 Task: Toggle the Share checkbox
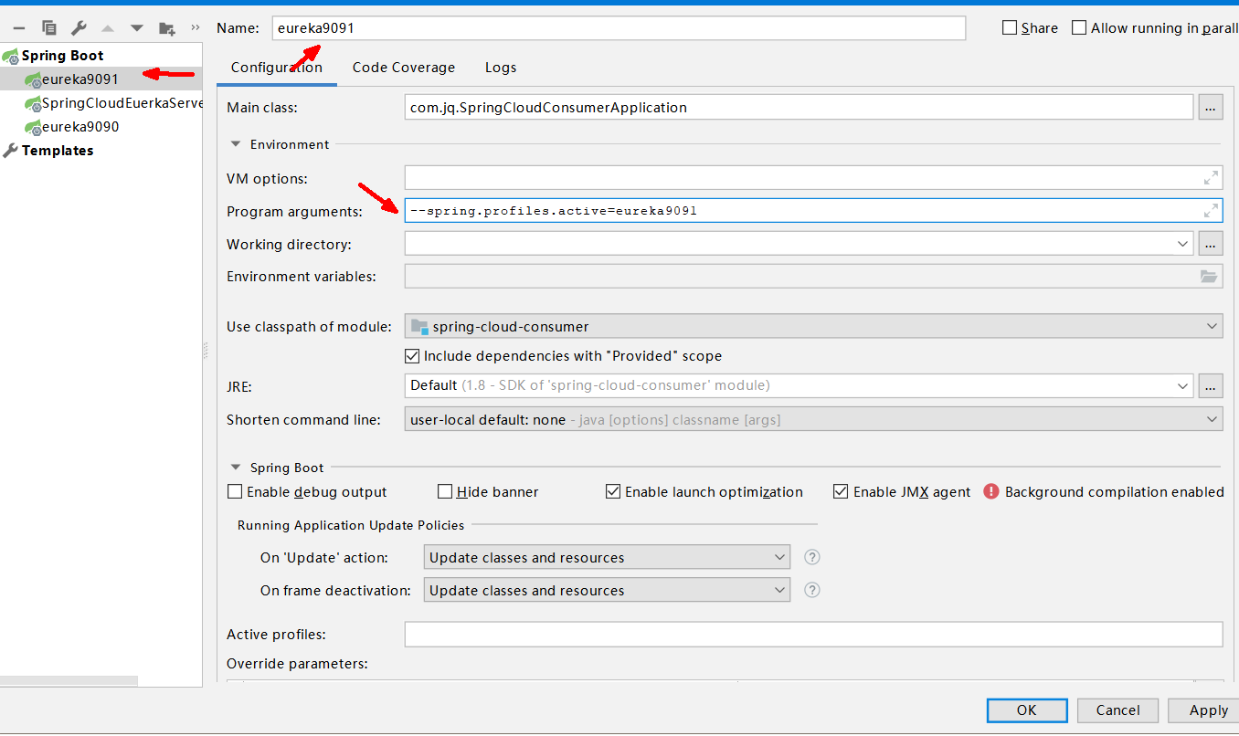1010,28
